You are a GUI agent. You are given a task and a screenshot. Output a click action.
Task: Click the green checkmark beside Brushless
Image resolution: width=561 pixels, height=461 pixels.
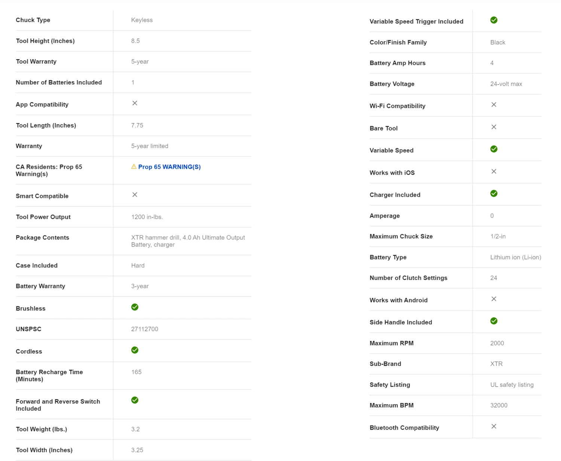click(x=135, y=307)
